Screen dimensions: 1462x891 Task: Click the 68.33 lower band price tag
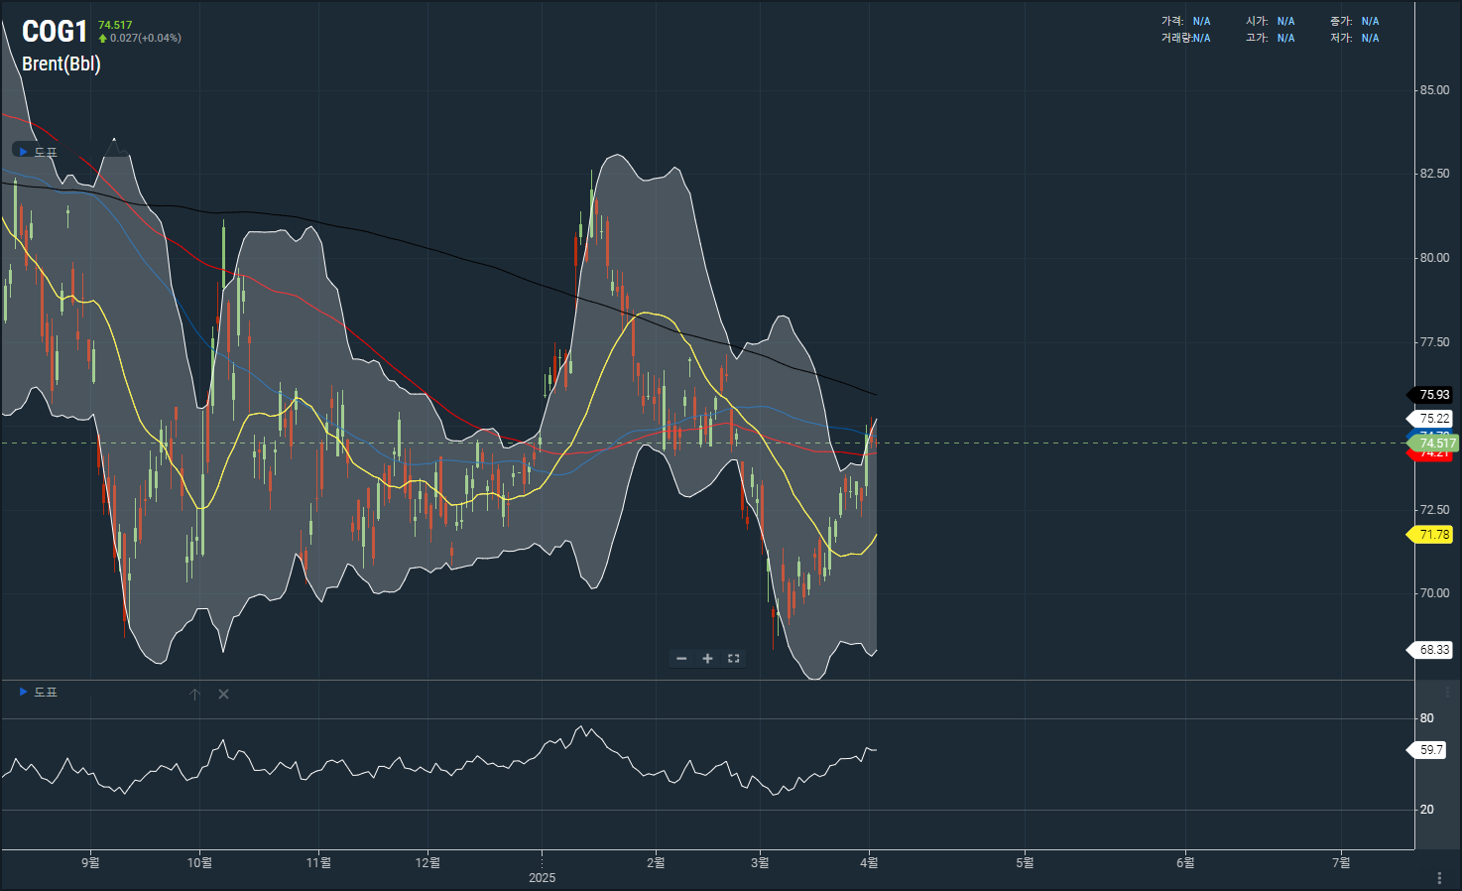point(1433,650)
